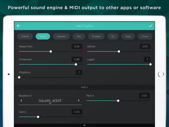This screenshot has height=127, width=169.
Task: Click the A/B Mix label
Action: (91, 47)
